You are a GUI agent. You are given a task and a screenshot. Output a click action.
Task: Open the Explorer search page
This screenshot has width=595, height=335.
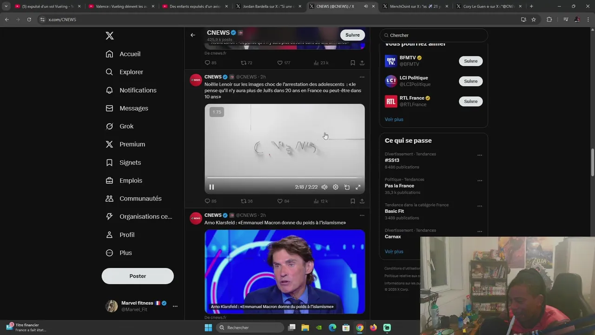[124, 72]
